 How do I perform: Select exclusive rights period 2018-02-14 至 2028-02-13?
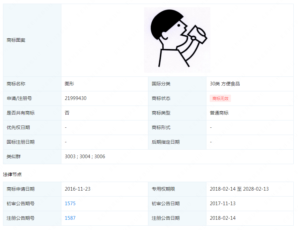[239, 189]
